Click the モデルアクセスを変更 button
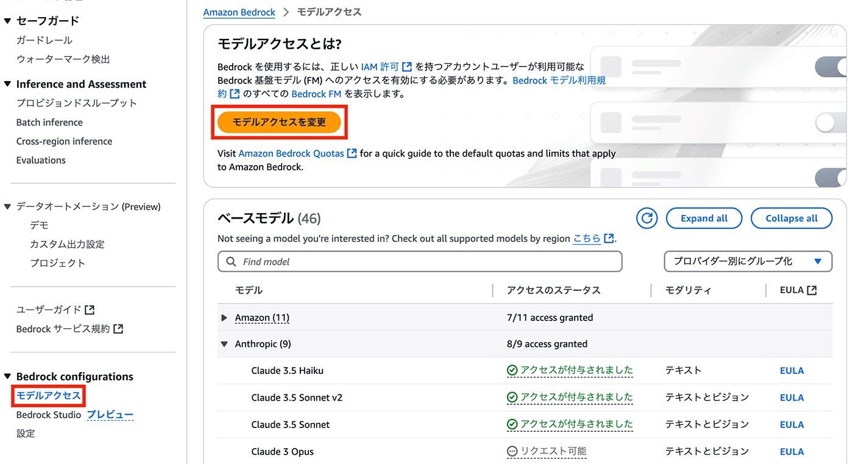The height and width of the screenshot is (464, 853). pyautogui.click(x=279, y=122)
